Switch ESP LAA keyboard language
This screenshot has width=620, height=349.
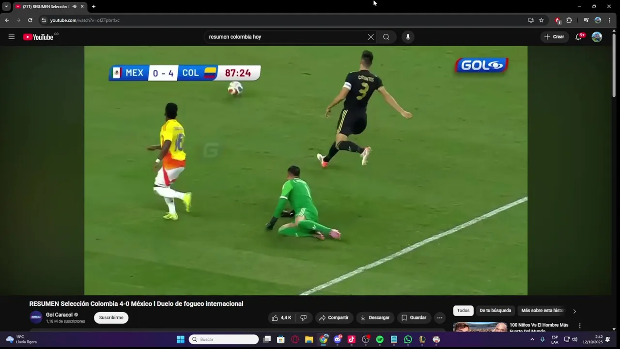[x=555, y=339]
